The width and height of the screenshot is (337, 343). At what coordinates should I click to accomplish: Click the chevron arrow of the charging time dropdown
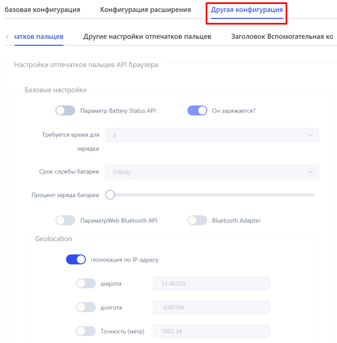(310, 135)
